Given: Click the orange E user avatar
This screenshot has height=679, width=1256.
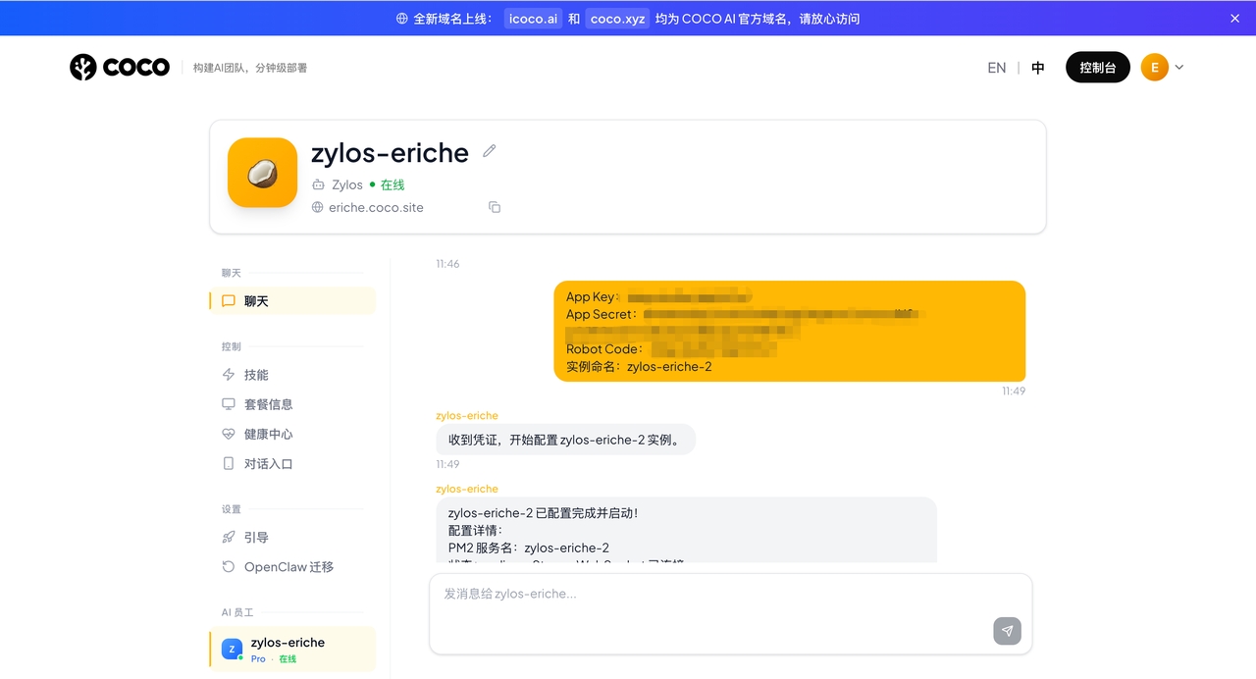Looking at the screenshot, I should coord(1155,67).
